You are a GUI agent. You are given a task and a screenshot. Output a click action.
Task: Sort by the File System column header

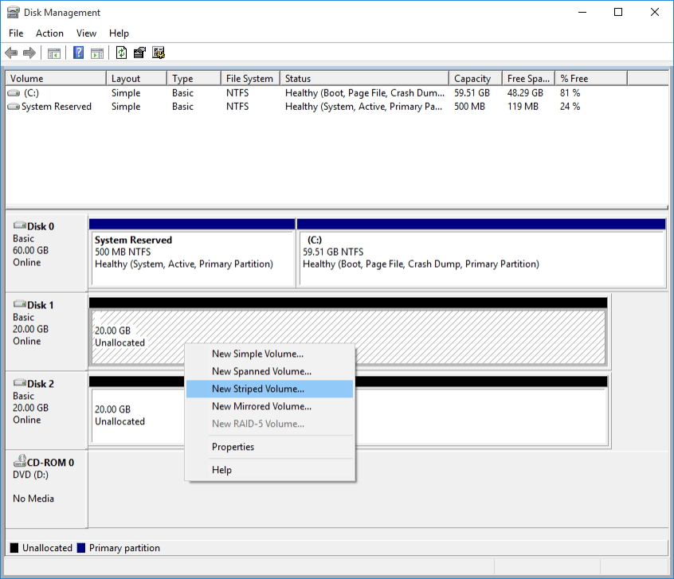(x=251, y=79)
